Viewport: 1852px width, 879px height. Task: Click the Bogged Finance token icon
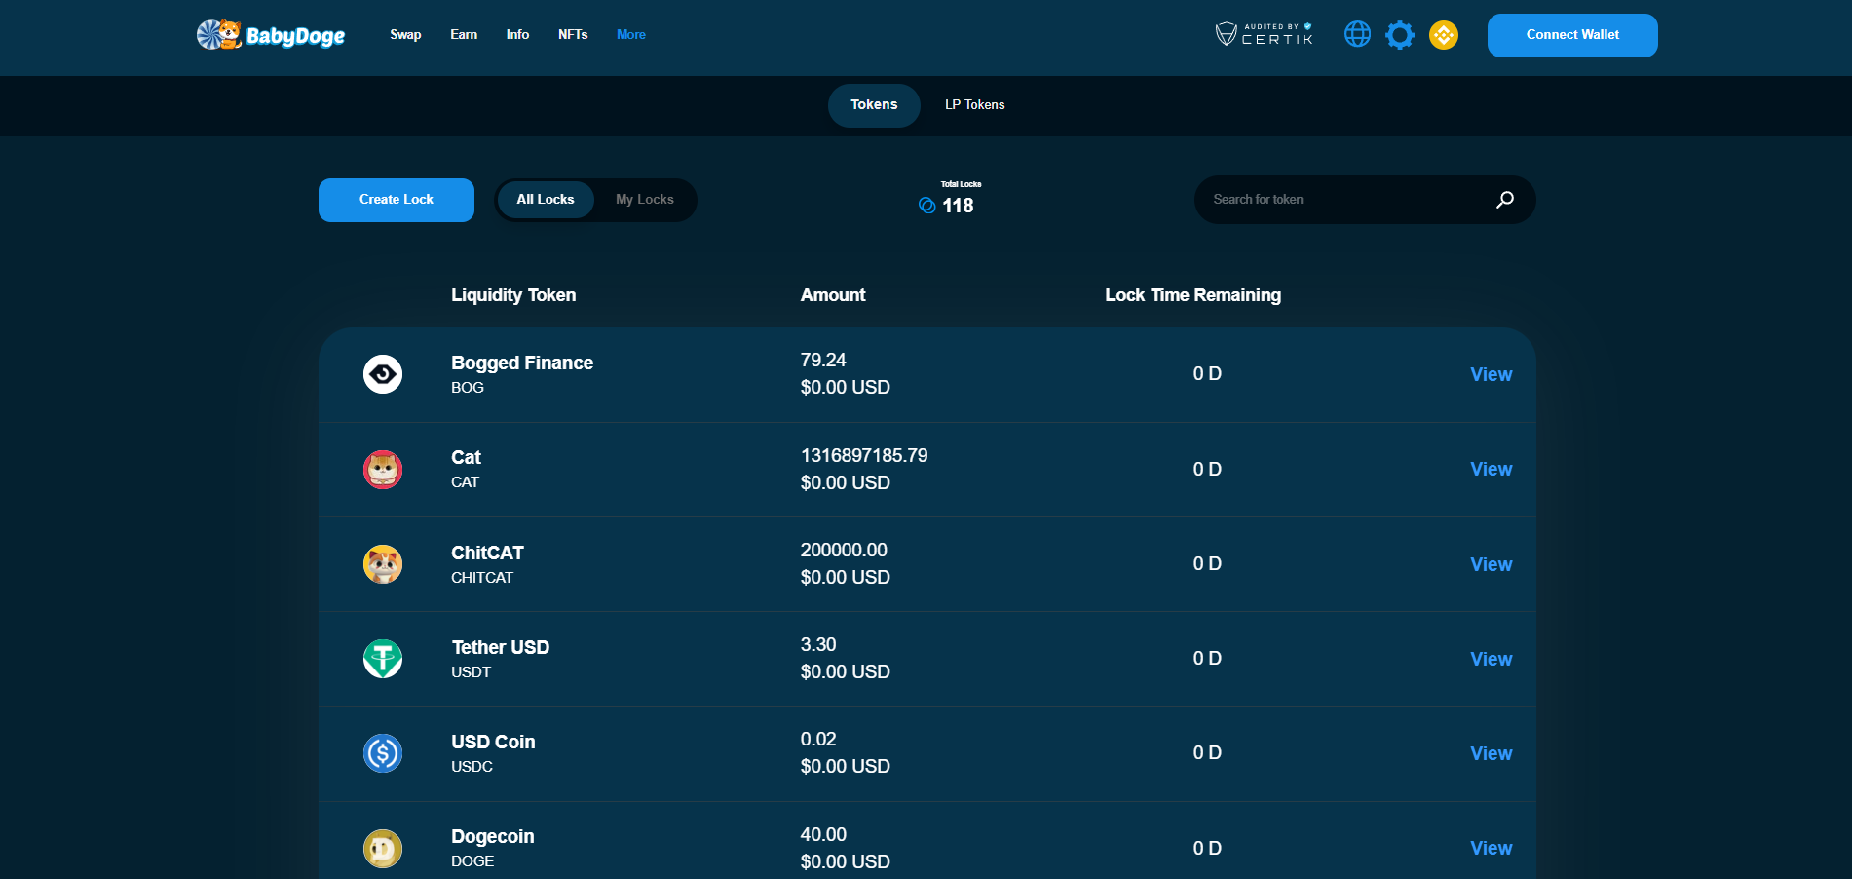click(383, 374)
